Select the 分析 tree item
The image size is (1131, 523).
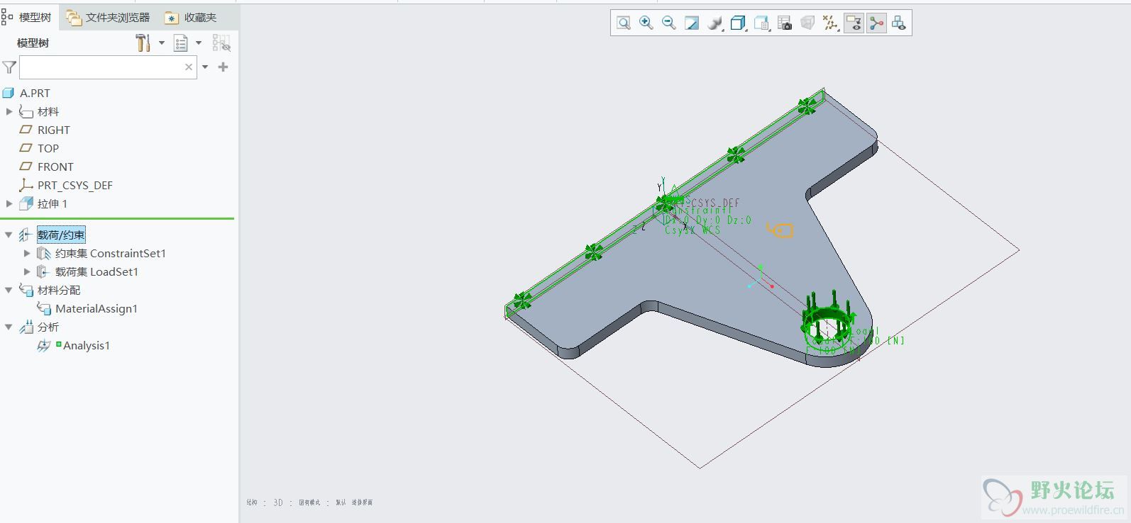tap(48, 327)
